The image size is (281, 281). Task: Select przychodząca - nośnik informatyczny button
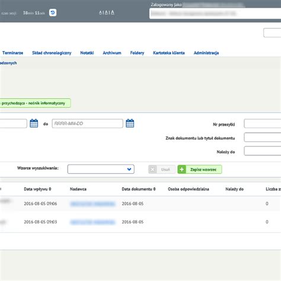[x=35, y=103]
